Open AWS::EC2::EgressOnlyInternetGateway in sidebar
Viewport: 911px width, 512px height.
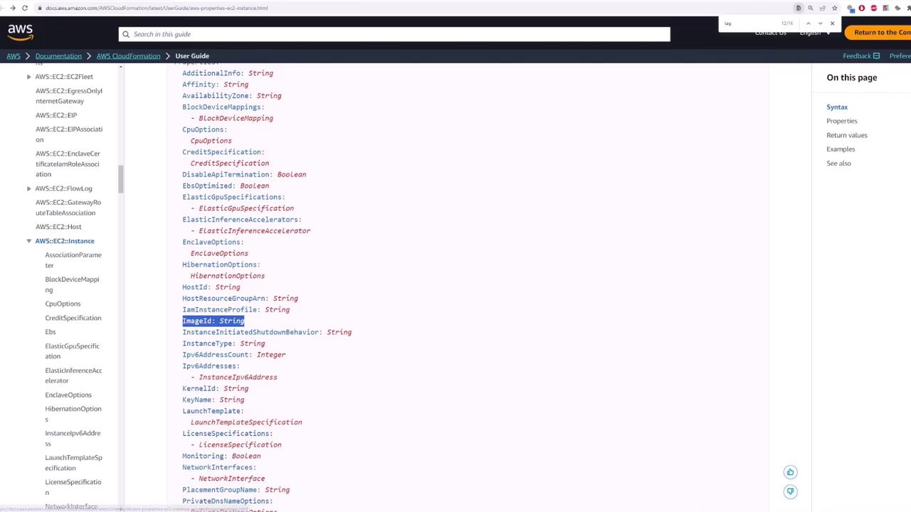click(69, 96)
